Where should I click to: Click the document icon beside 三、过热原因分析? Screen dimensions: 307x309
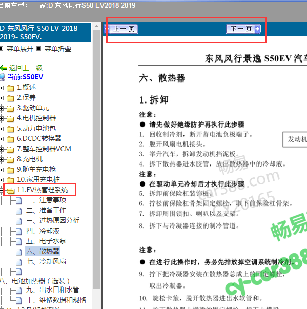tap(19, 221)
